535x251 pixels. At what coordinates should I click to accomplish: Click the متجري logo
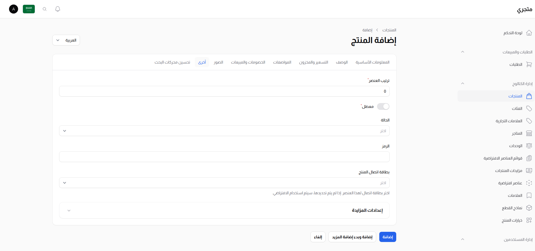click(x=525, y=9)
